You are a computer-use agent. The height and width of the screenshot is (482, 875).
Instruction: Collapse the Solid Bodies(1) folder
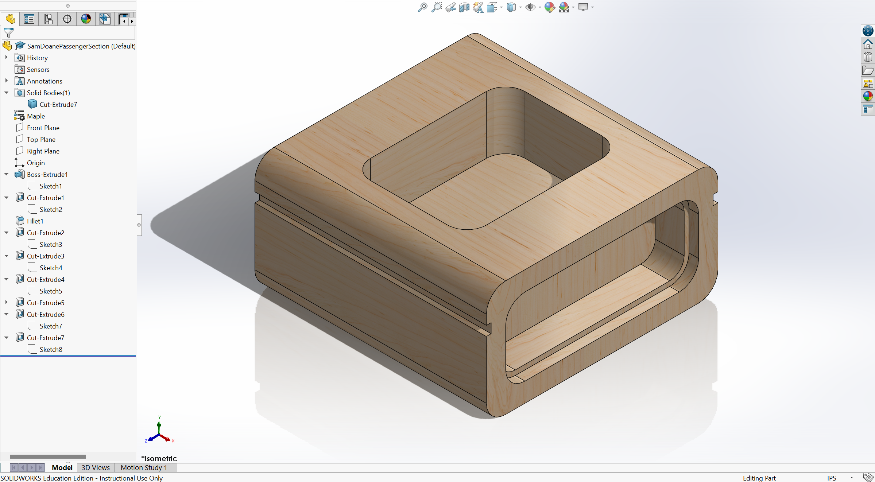(6, 93)
